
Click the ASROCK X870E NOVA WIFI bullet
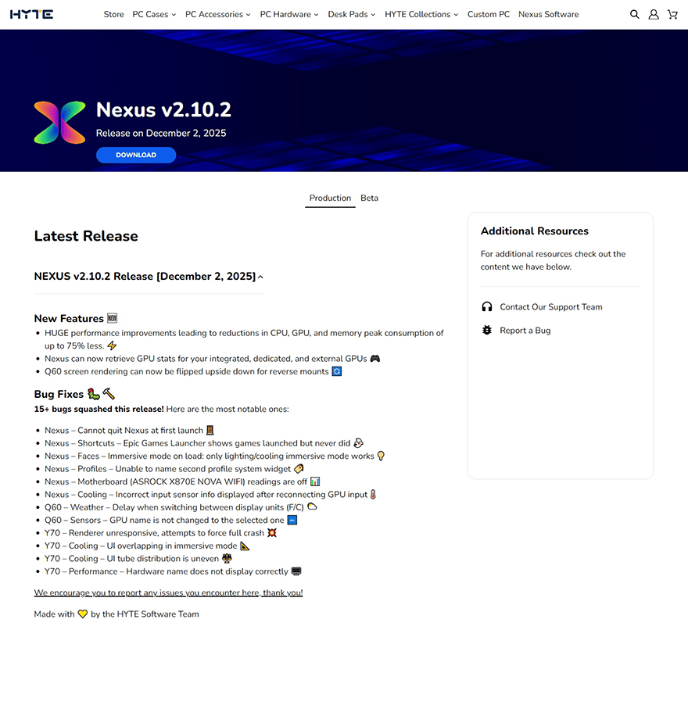(181, 481)
